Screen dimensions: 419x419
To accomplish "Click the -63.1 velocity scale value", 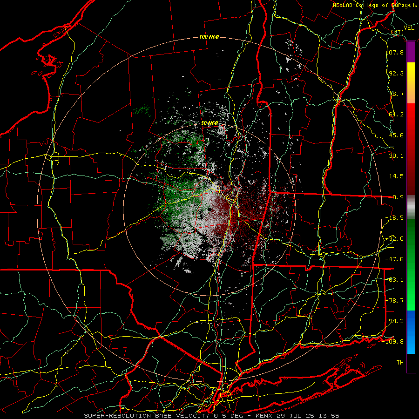I will click(395, 280).
